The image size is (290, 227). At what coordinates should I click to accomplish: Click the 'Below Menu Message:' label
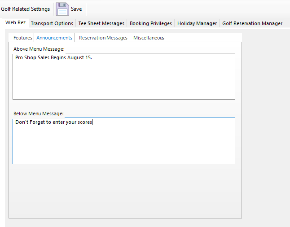pos(39,113)
